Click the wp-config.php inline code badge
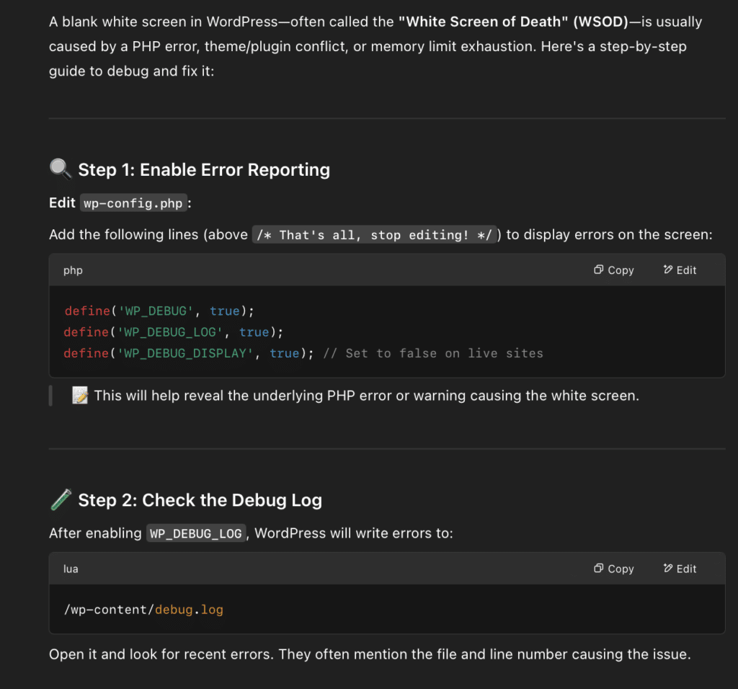Image resolution: width=738 pixels, height=689 pixels. tap(133, 203)
